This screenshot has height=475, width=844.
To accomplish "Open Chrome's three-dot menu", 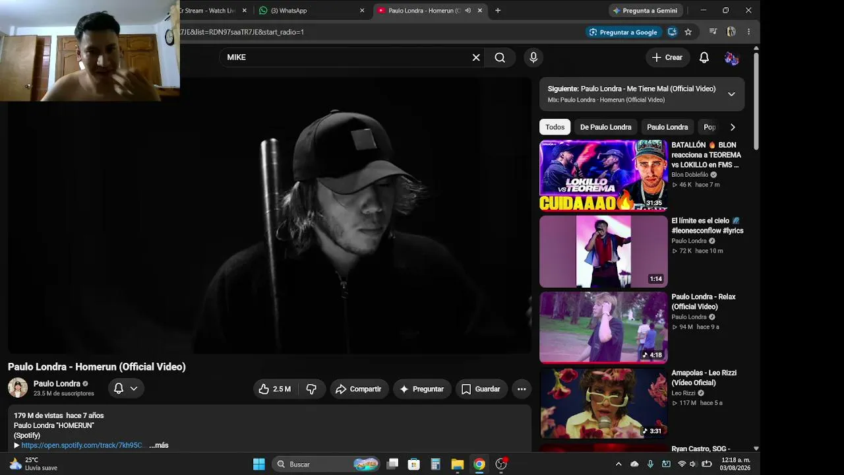I will pyautogui.click(x=748, y=32).
